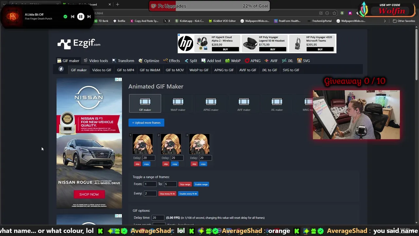Image resolution: width=419 pixels, height=236 pixels.
Task: Select the GIF to MP4 tab
Action: (125, 70)
